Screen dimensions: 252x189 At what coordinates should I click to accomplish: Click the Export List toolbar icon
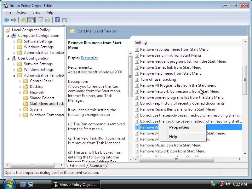tap(48, 20)
